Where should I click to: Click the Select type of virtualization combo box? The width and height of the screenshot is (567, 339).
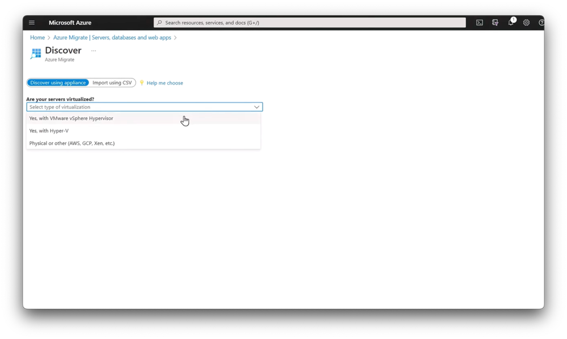pos(144,107)
